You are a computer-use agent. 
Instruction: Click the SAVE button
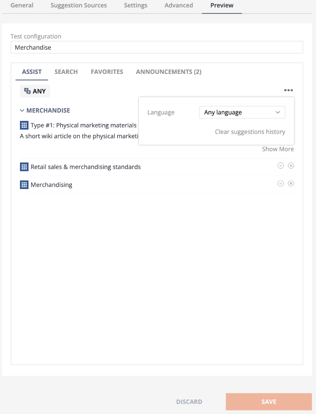click(x=269, y=402)
